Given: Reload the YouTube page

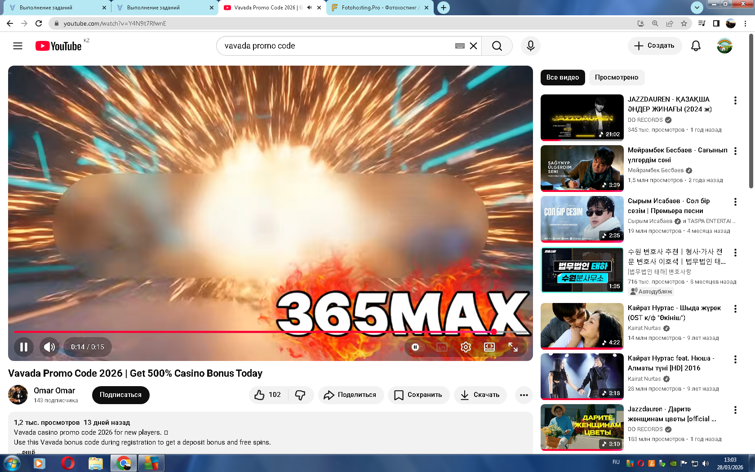Looking at the screenshot, I should (39, 23).
